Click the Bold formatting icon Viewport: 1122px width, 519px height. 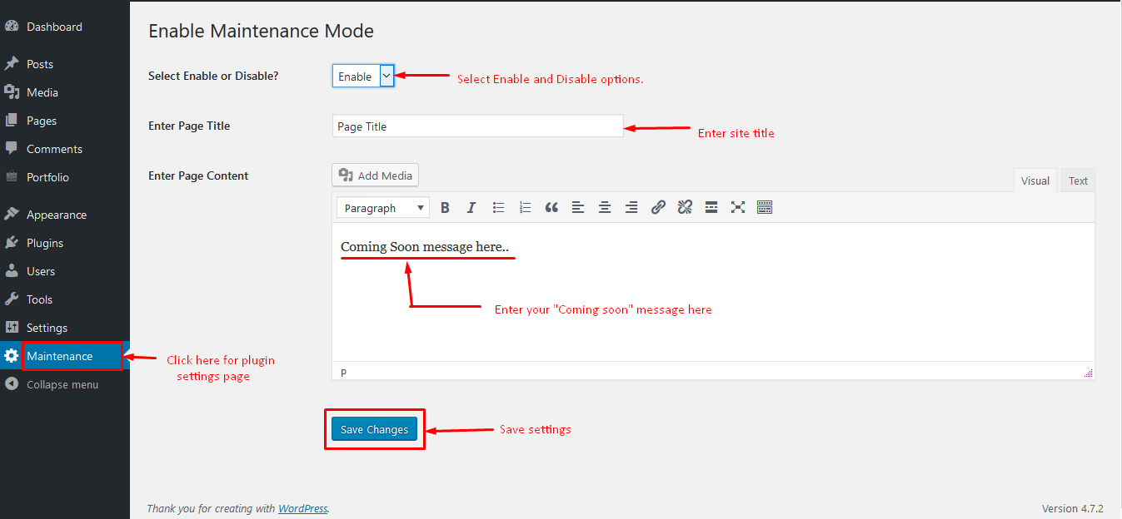point(445,207)
